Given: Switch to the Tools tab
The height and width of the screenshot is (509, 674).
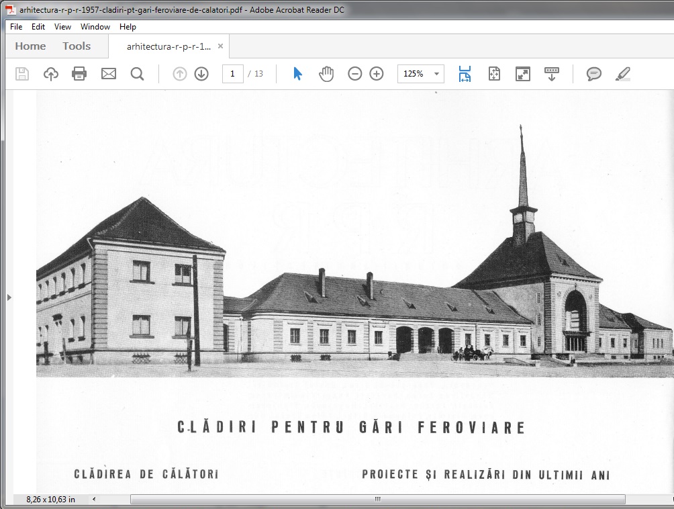Looking at the screenshot, I should (77, 46).
